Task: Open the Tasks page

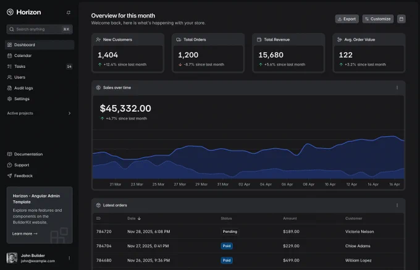Action: (x=40, y=67)
